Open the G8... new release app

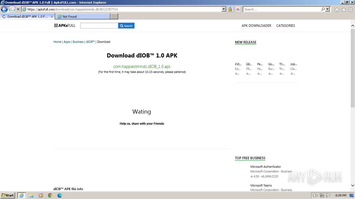click(249, 64)
